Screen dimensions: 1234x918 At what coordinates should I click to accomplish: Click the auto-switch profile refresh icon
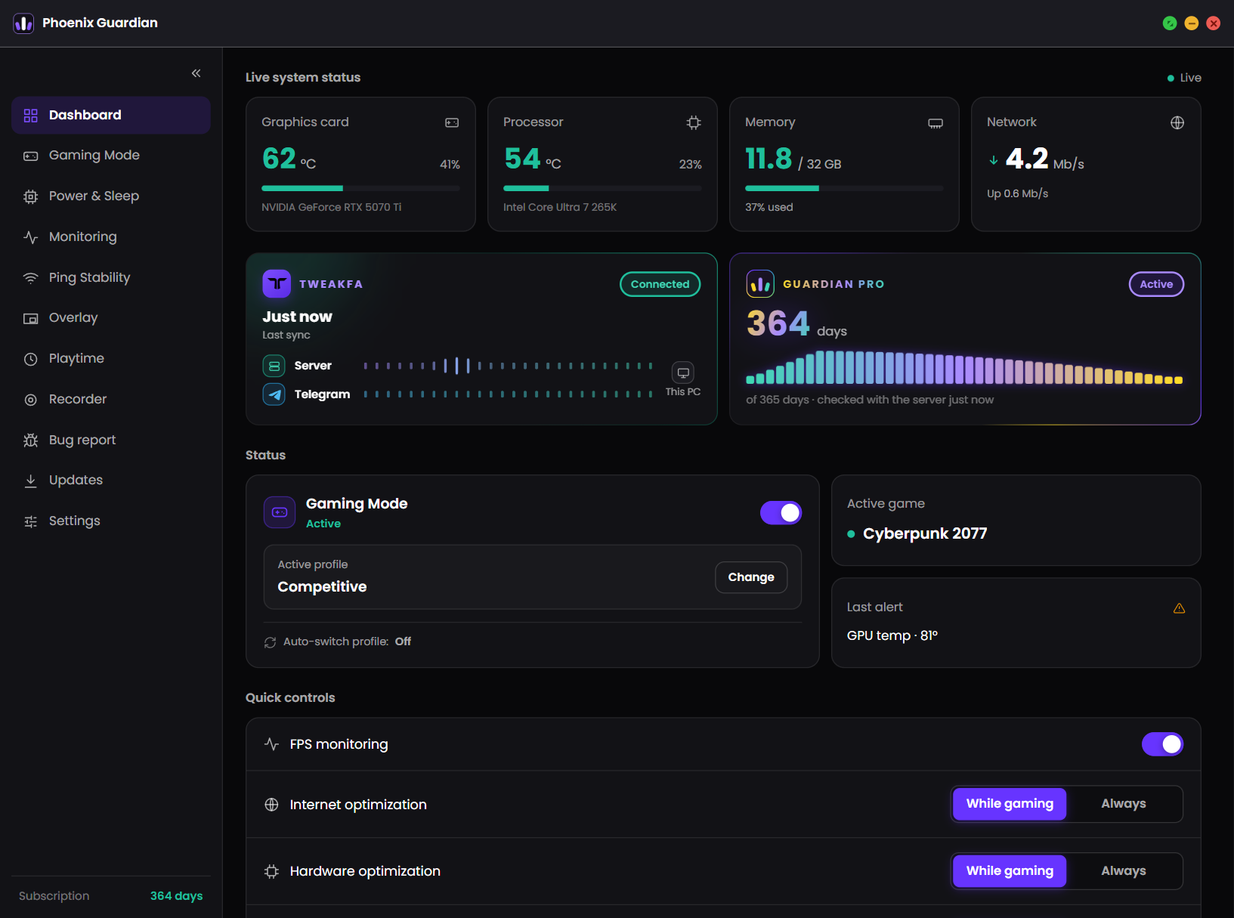pos(270,642)
